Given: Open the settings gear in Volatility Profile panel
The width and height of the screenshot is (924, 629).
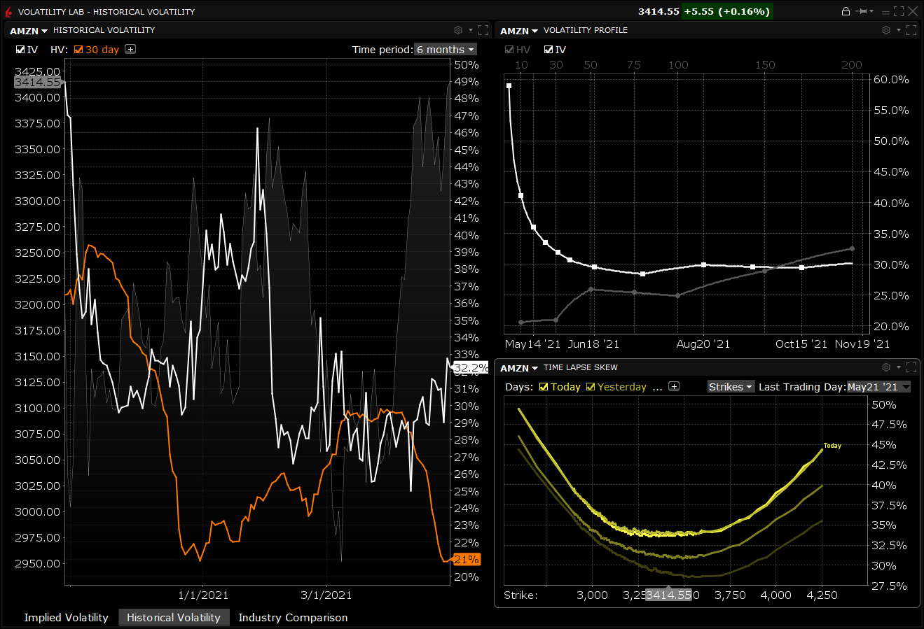Looking at the screenshot, I should [885, 30].
